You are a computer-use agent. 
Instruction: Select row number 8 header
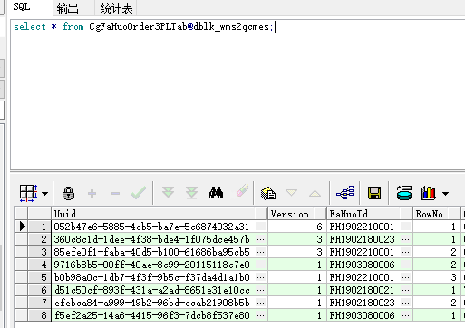40,315
